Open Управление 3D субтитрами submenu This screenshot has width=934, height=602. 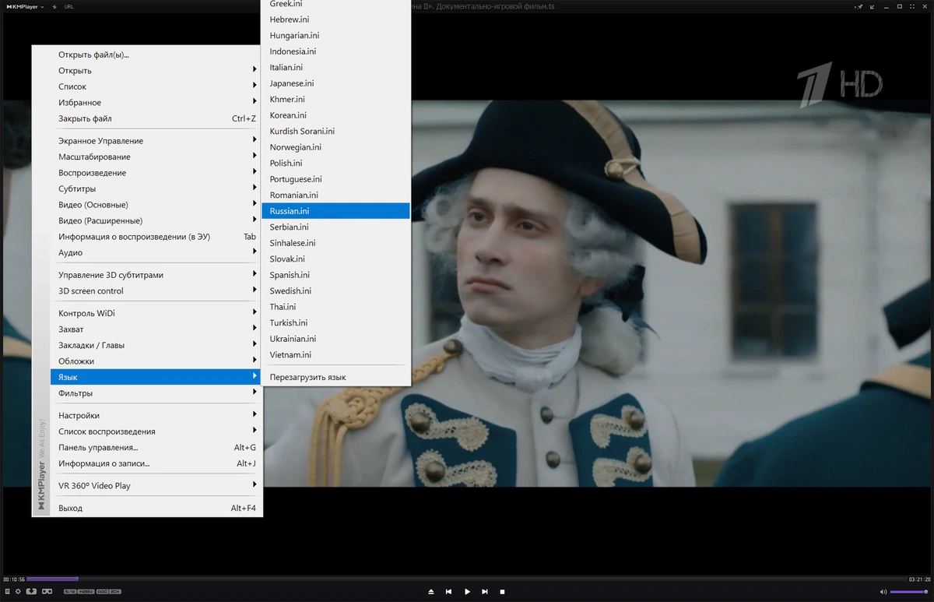tap(156, 275)
